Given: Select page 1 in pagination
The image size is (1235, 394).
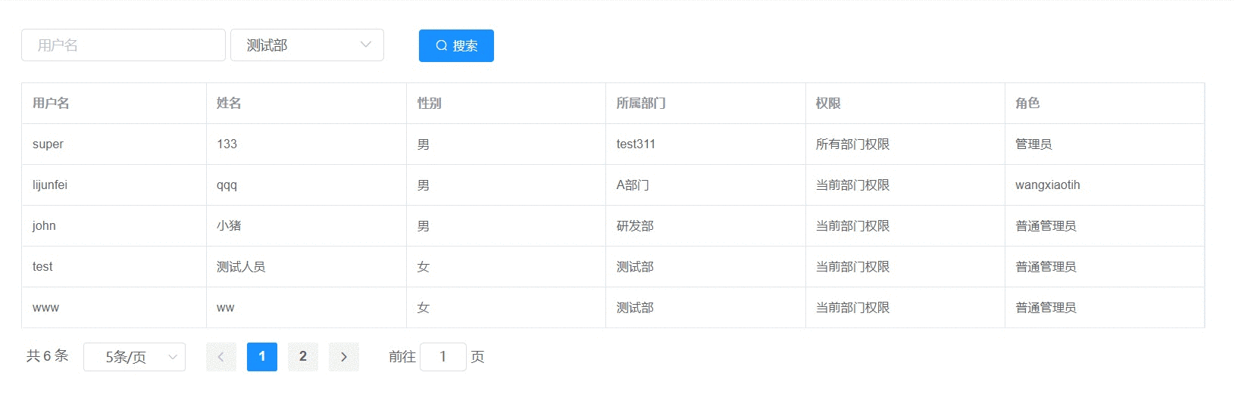Looking at the screenshot, I should [x=262, y=357].
